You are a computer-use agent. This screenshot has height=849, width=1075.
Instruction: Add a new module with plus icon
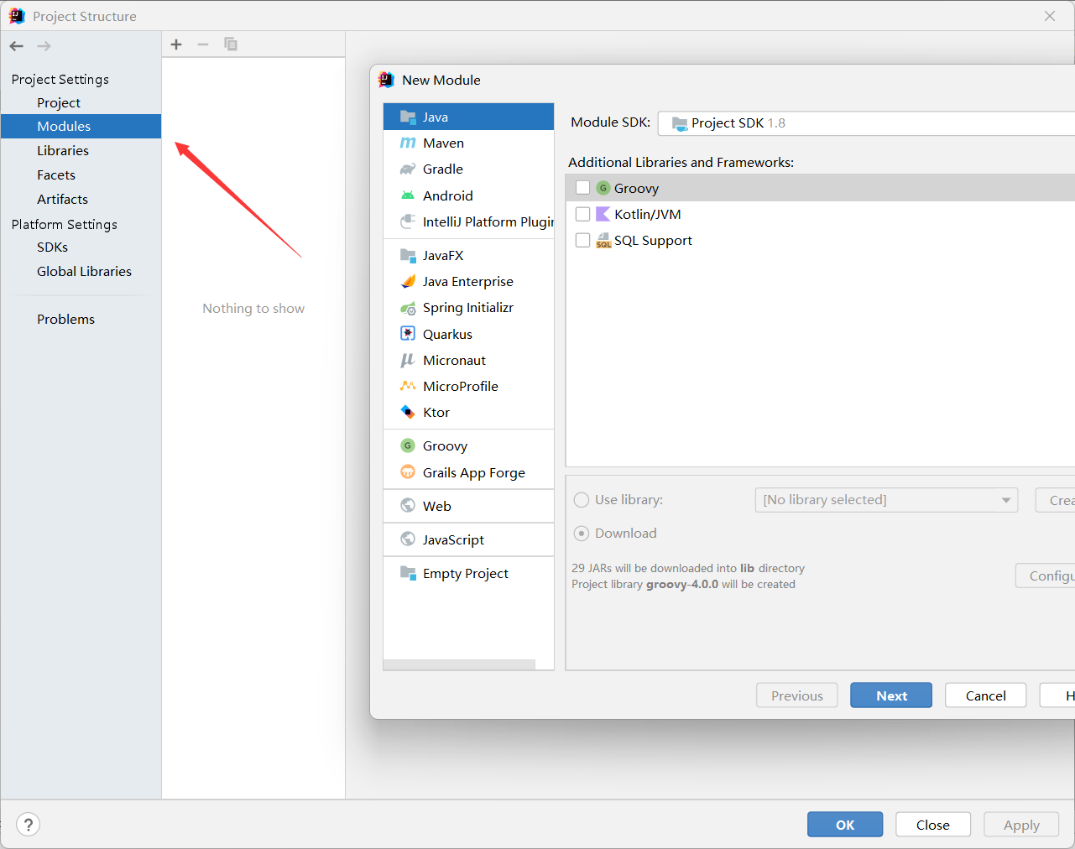[x=176, y=44]
